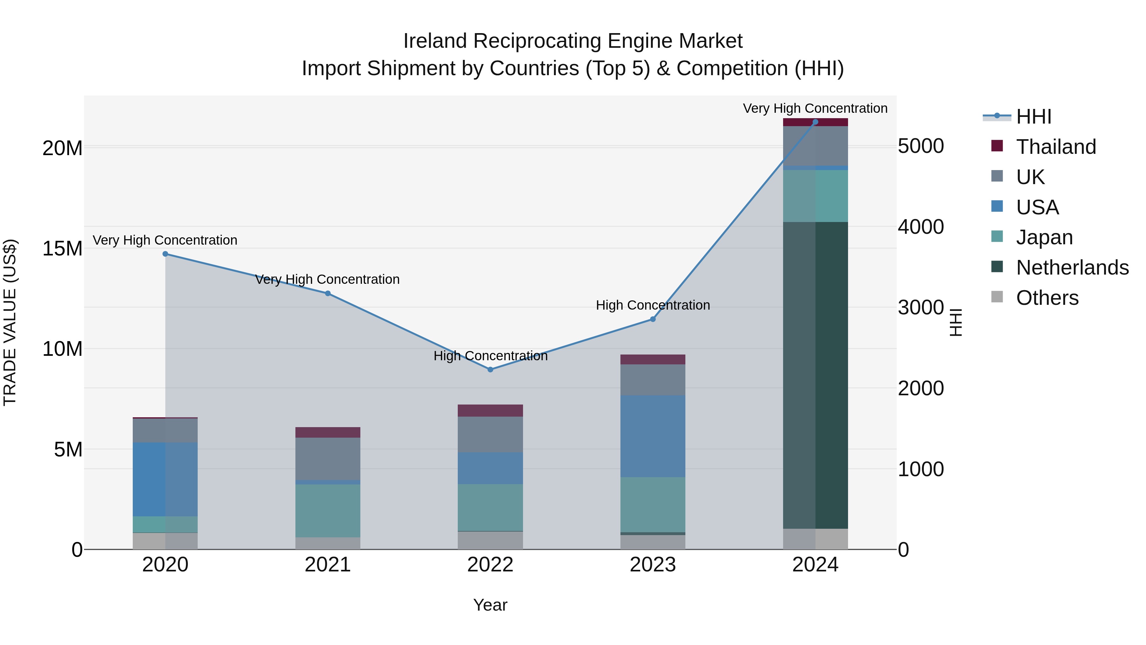Viewport: 1146px width, 645px height.
Task: Click the Netherlands bar segment in 2024
Action: 816,375
